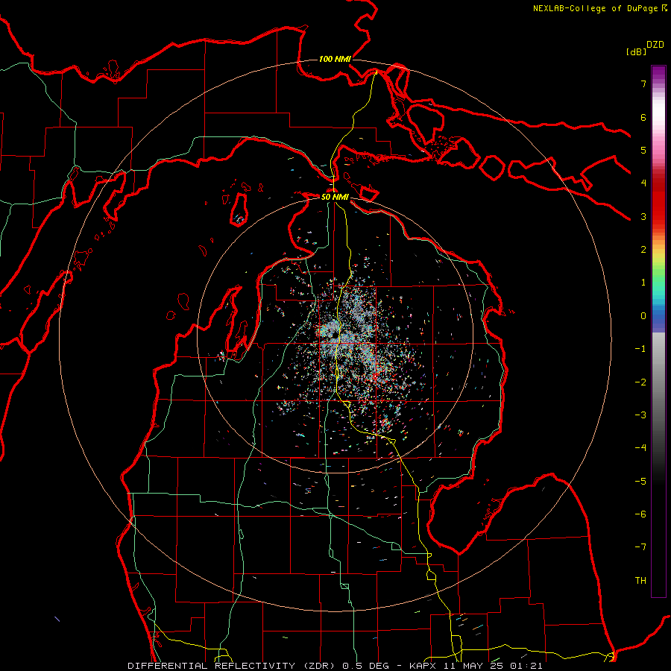This screenshot has height=671, width=671.
Task: Click the ZDR color scale bar
Action: (x=658, y=331)
